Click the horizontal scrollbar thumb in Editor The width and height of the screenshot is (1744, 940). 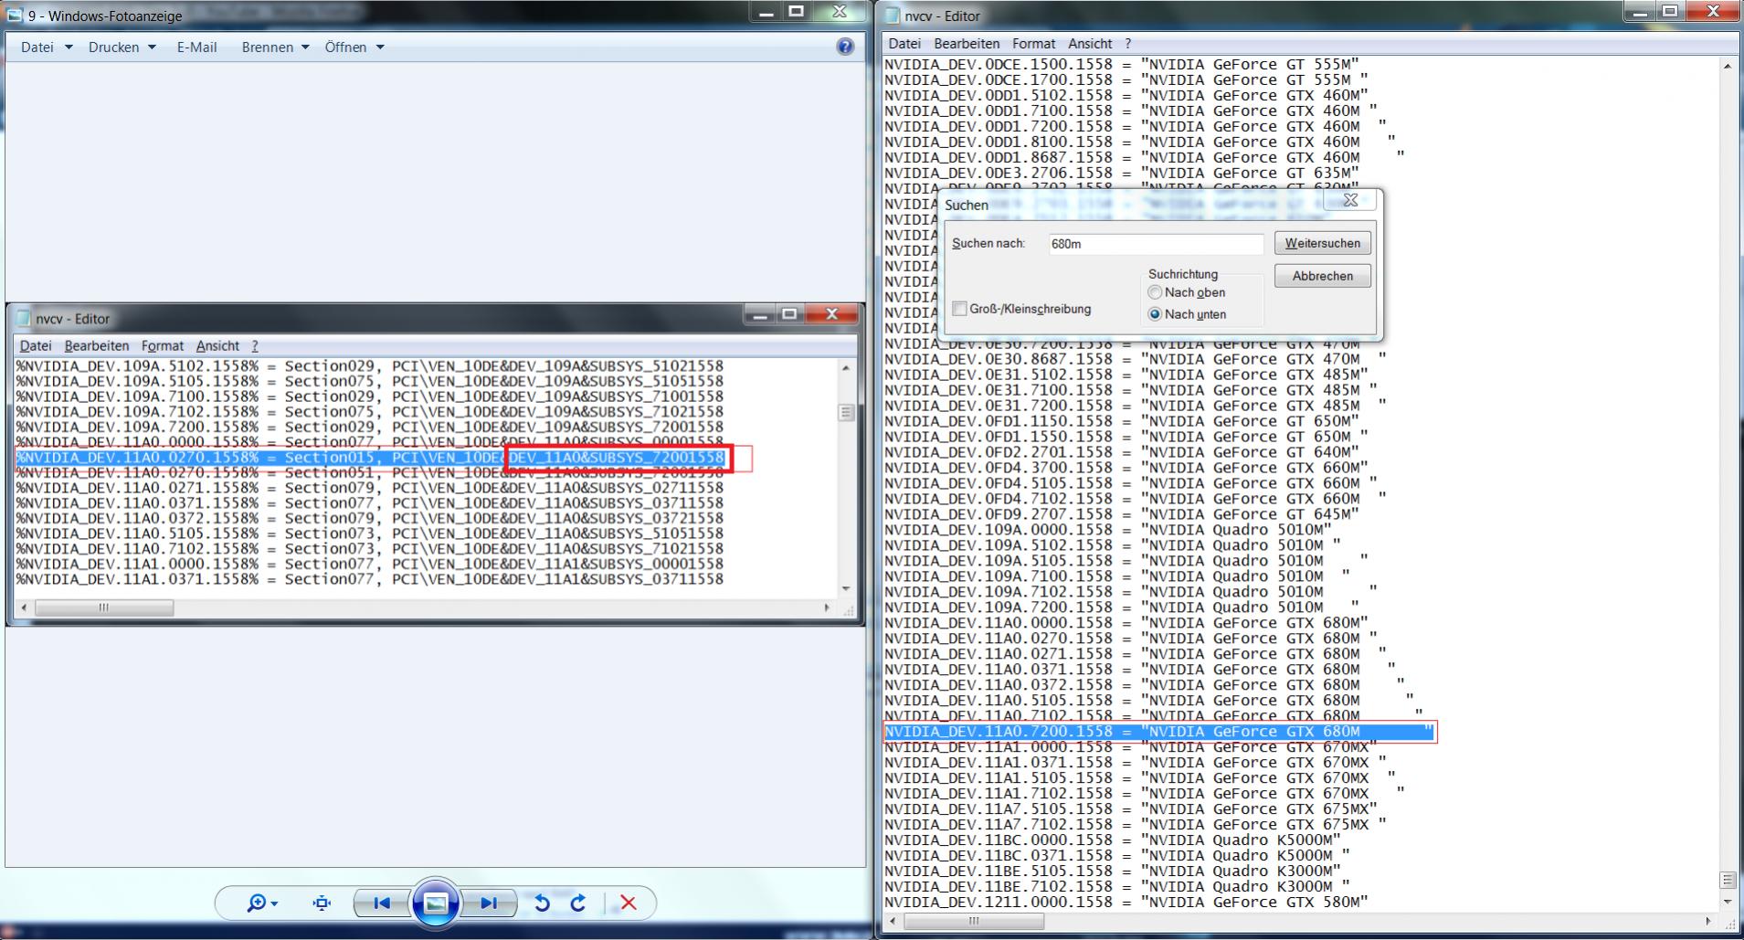[973, 921]
